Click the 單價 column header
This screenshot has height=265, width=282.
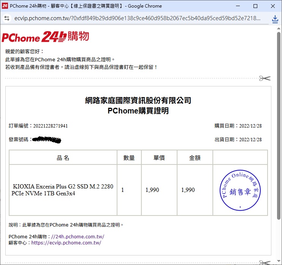[x=159, y=158]
